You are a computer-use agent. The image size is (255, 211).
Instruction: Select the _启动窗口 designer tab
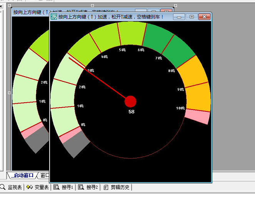[22, 175]
